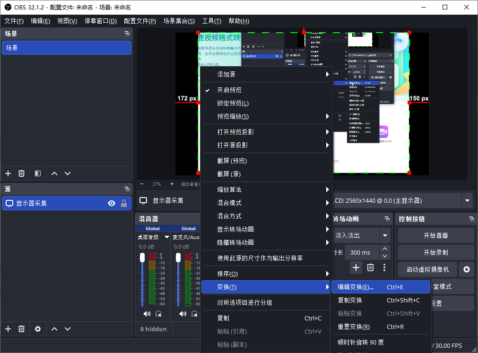Mute 桌面音频 speaker icon
The height and width of the screenshot is (353, 478).
pos(147,314)
